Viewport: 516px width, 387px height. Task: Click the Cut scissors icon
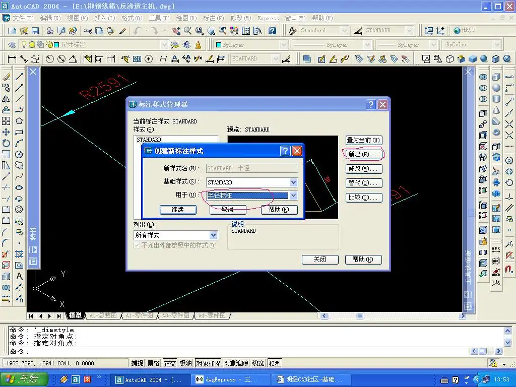point(88,31)
